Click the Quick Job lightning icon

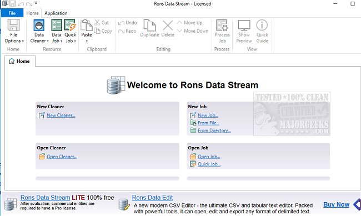pyautogui.click(x=70, y=25)
